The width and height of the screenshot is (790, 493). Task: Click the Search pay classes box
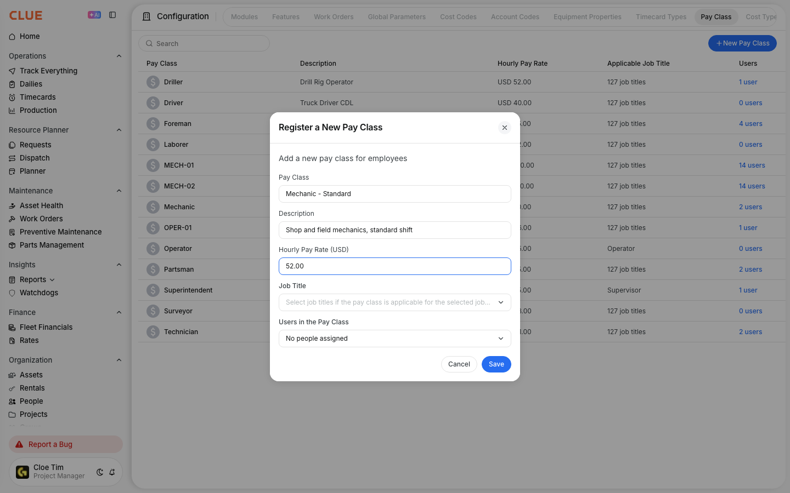[204, 43]
